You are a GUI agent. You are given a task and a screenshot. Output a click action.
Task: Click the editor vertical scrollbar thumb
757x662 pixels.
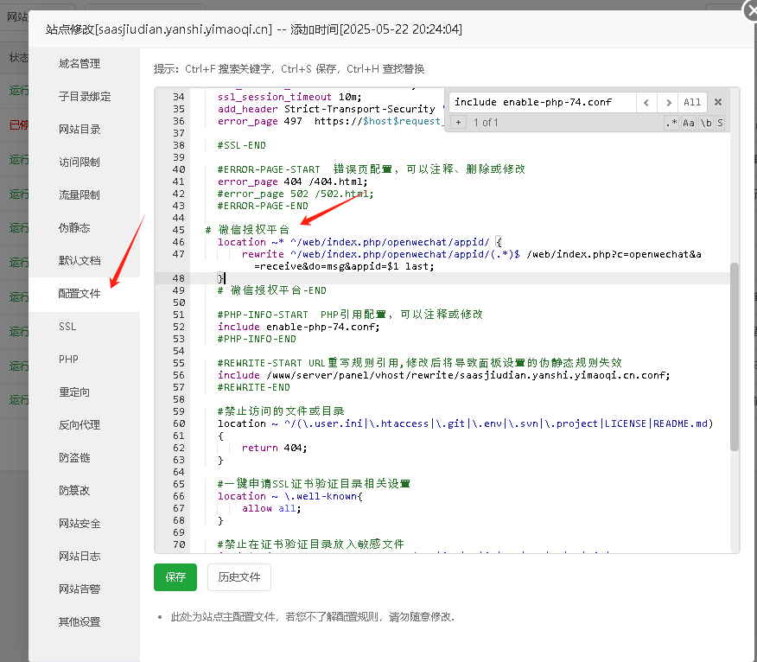pyautogui.click(x=735, y=357)
